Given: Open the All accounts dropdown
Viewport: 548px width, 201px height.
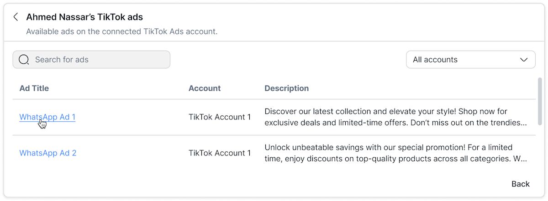Looking at the screenshot, I should tap(470, 60).
